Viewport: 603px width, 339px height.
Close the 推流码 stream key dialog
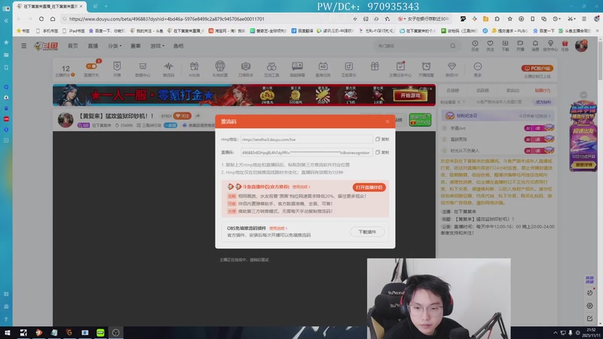pos(387,121)
